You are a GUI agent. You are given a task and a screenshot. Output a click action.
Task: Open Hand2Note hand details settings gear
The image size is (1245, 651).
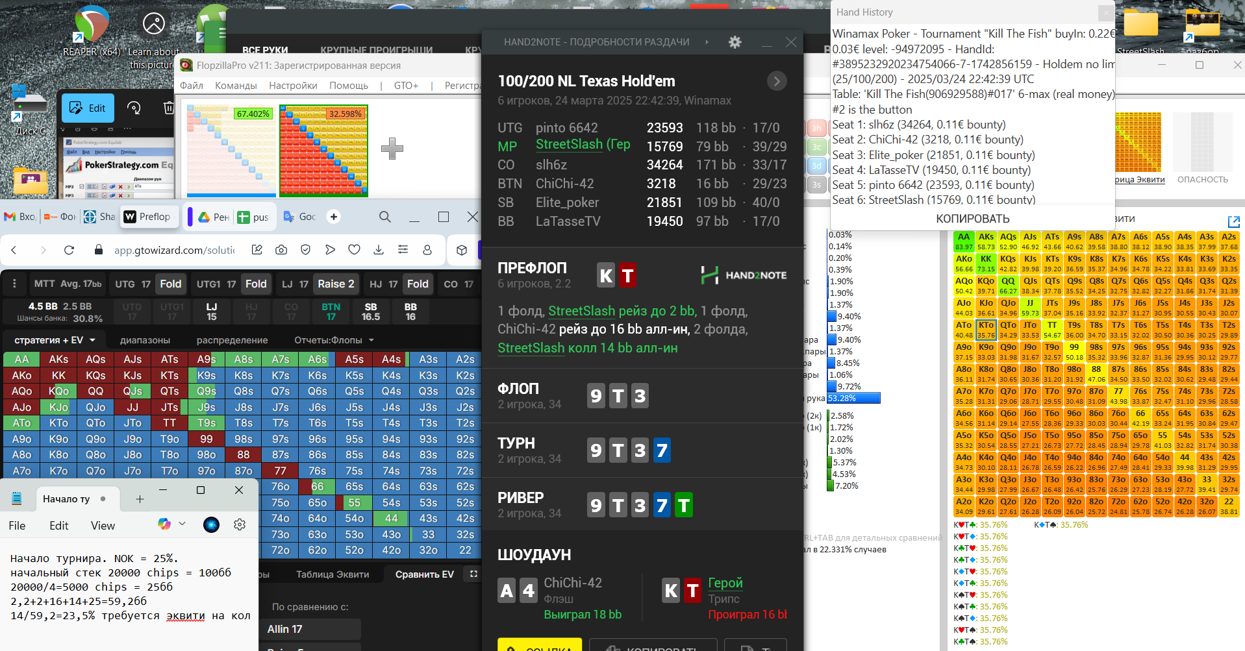click(735, 42)
